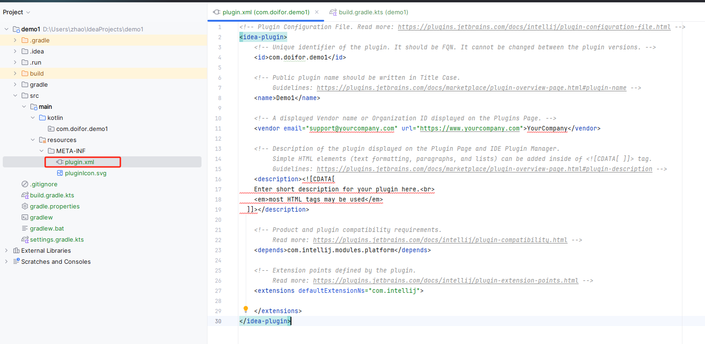Collapse the resources folder

33,140
